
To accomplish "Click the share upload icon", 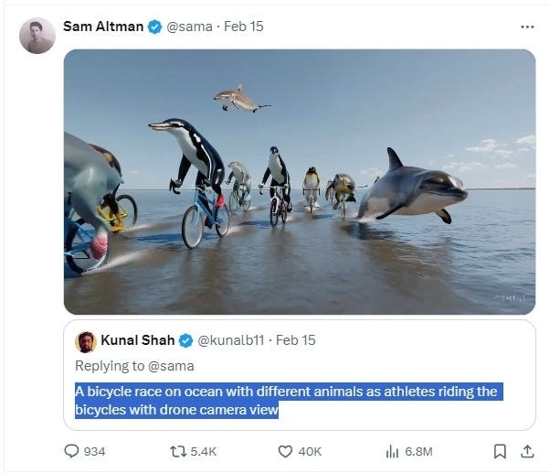I will (x=526, y=451).
